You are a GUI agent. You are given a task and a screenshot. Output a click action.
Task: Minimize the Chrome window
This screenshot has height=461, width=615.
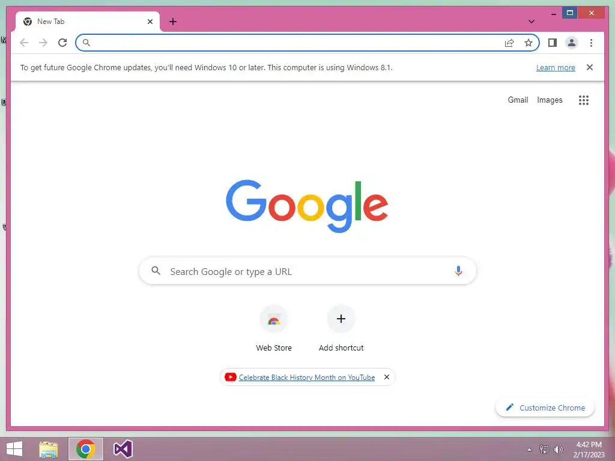(x=553, y=14)
